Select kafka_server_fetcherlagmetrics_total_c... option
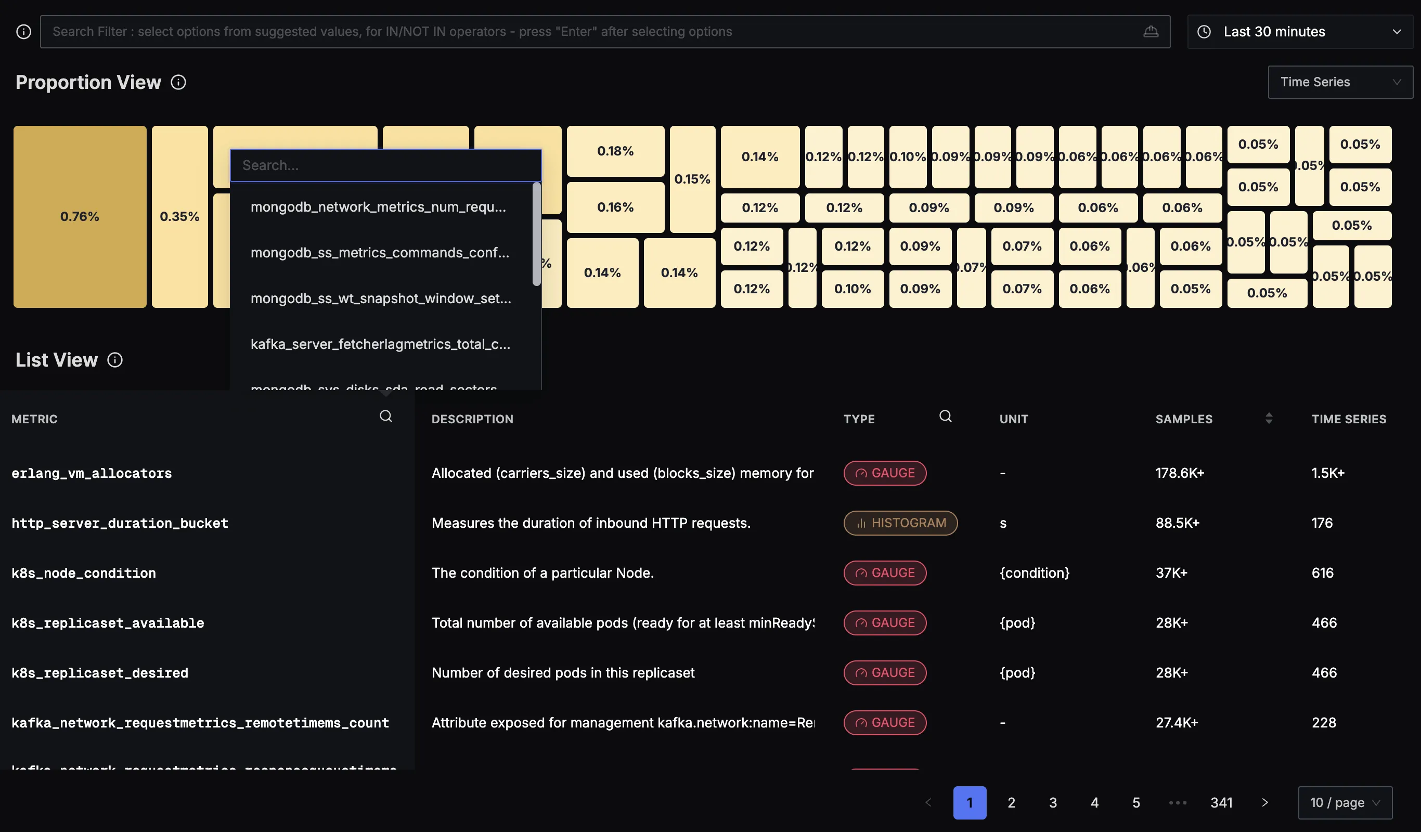This screenshot has height=832, width=1421. pos(381,344)
